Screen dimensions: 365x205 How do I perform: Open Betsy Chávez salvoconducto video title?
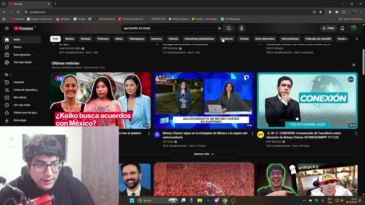[x=205, y=135]
